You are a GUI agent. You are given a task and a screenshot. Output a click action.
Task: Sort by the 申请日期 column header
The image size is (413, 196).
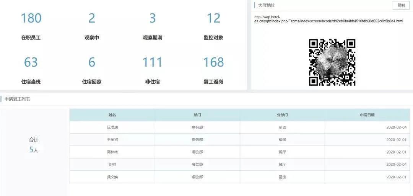[367, 115]
